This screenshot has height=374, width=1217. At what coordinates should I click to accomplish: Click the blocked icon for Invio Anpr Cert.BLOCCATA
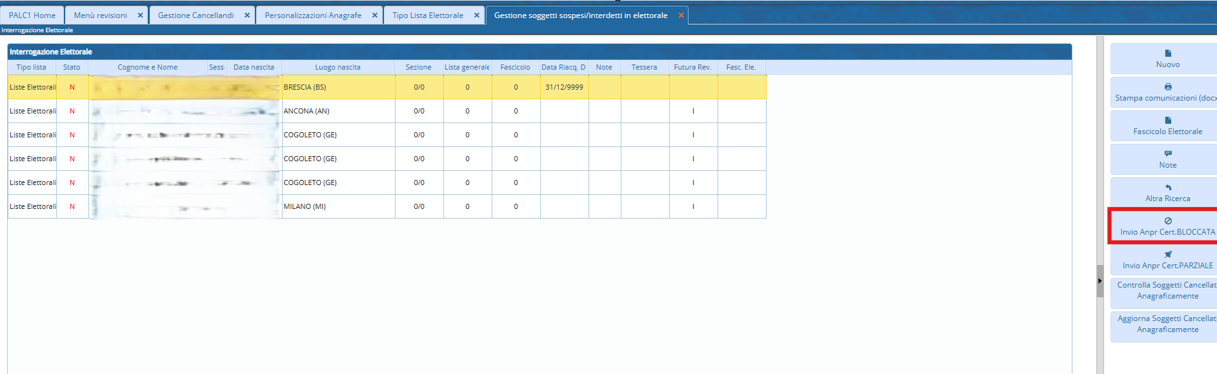[x=1167, y=221]
